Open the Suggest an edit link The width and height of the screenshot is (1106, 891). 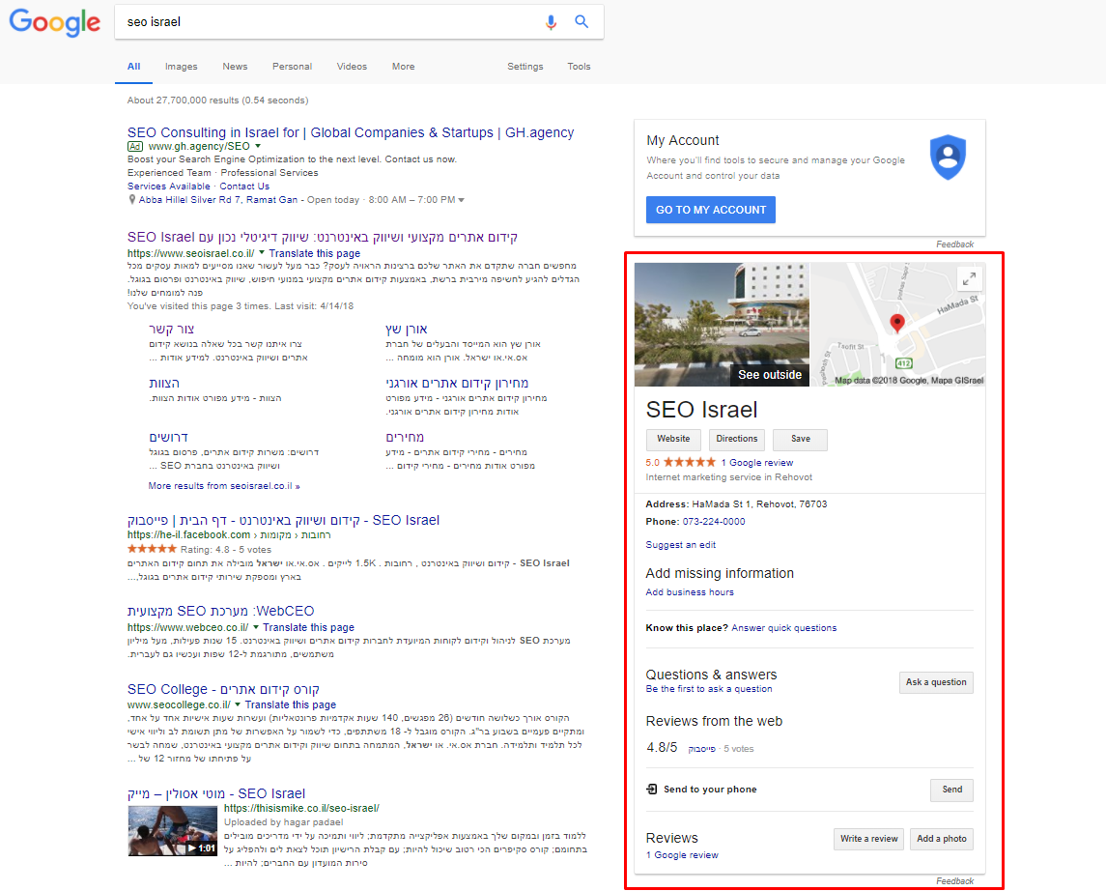(680, 545)
